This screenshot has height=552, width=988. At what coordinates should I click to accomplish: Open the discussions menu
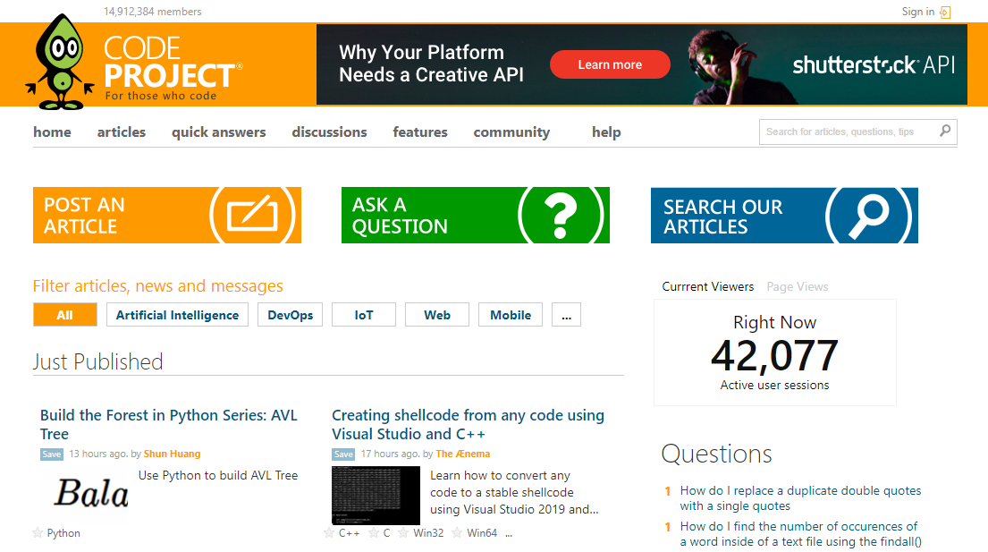click(329, 132)
